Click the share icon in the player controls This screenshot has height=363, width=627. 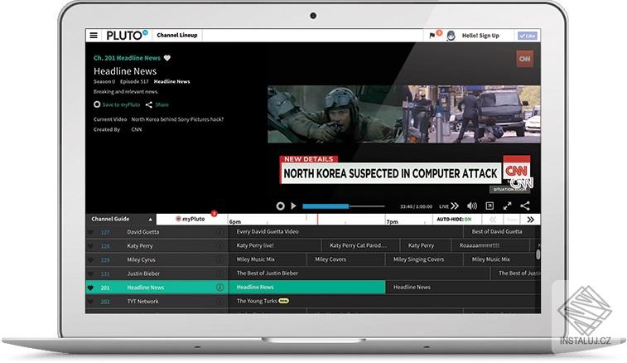click(x=525, y=206)
